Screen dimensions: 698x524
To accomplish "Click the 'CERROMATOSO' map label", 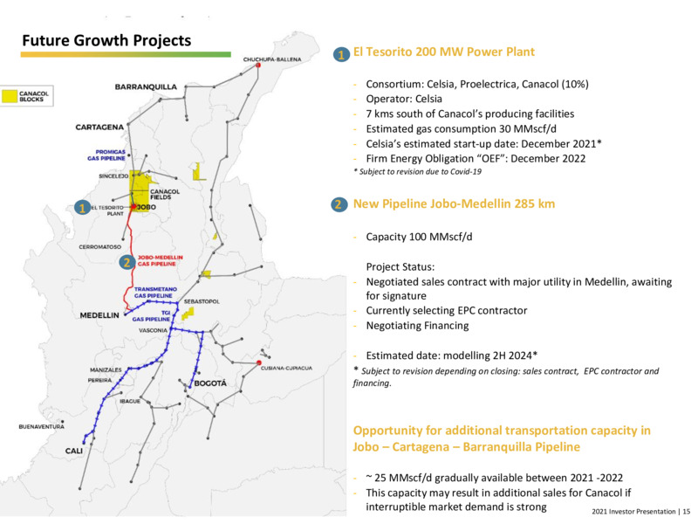I will tap(99, 247).
